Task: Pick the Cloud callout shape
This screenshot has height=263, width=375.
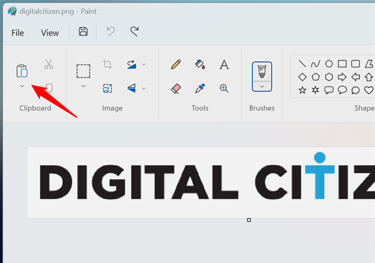Action: (355, 90)
